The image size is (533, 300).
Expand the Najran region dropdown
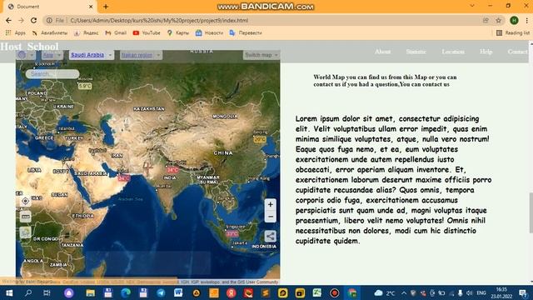[141, 55]
